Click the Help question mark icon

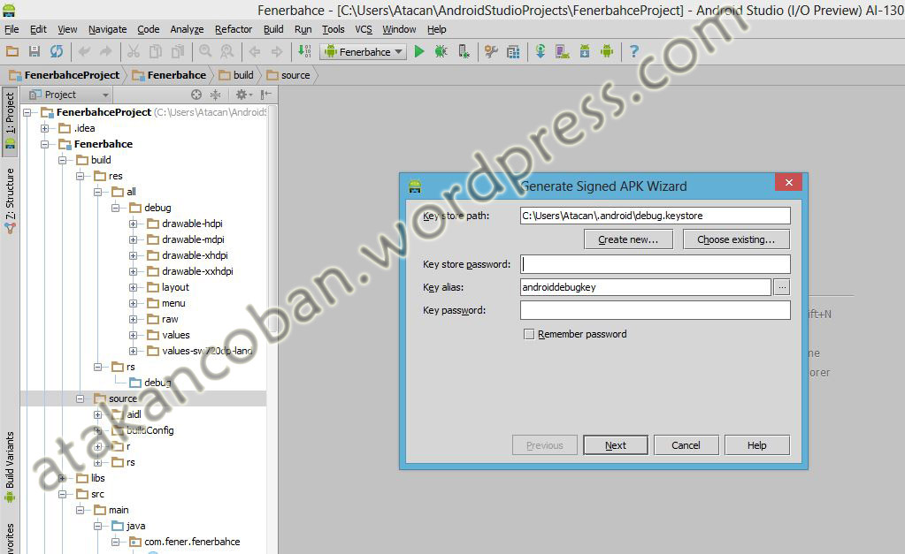[x=633, y=52]
